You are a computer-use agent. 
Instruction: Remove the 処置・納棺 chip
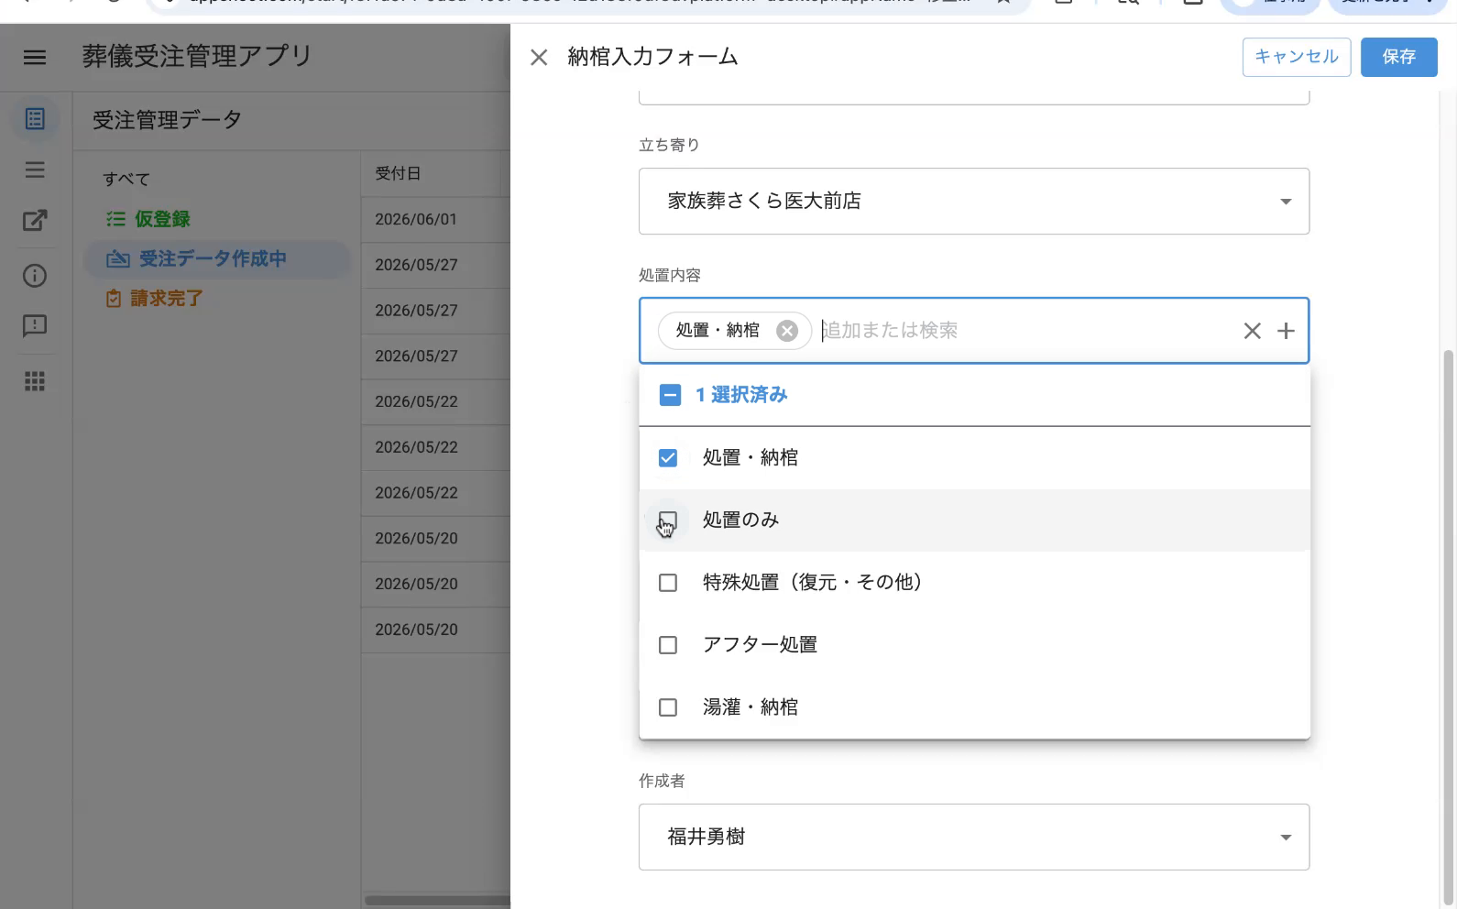pos(787,331)
